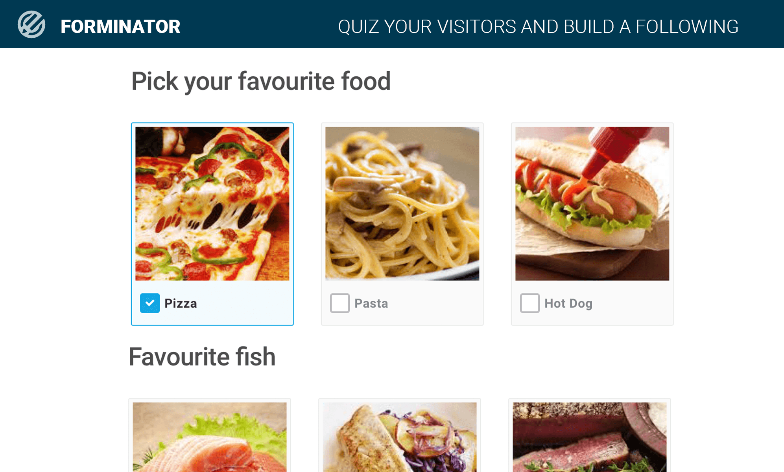
Task: Click the Forminator logo icon
Action: click(x=31, y=24)
